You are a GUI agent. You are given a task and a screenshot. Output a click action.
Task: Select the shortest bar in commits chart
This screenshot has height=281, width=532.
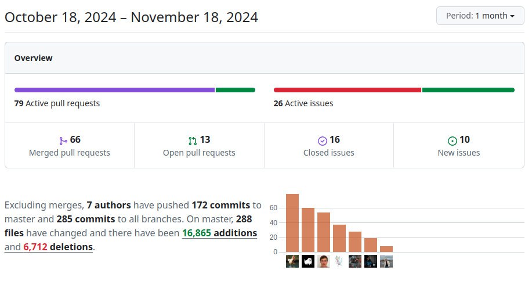coord(386,249)
